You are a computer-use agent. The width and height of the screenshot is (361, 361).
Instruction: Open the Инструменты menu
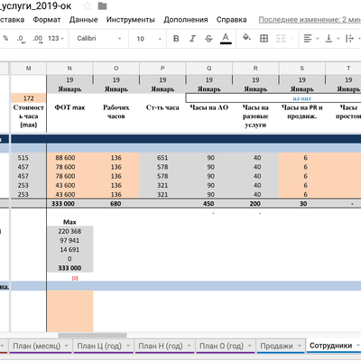click(x=131, y=20)
